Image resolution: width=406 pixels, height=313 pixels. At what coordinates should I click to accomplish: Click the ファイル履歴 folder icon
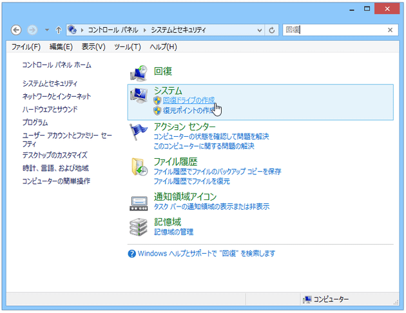point(139,167)
